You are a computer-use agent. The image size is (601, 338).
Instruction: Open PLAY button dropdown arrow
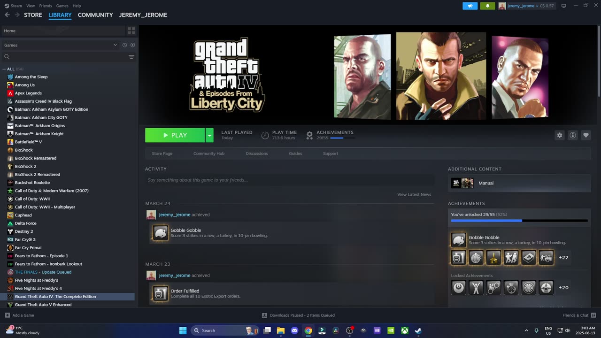click(x=209, y=135)
